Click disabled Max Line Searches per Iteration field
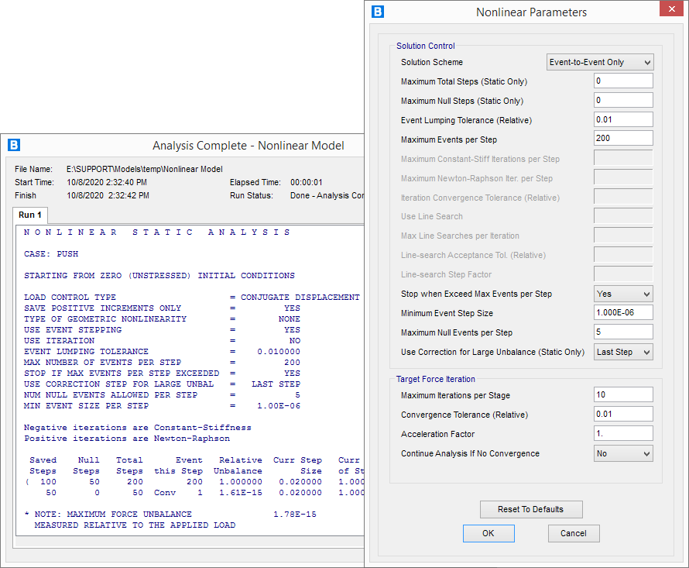The height and width of the screenshot is (568, 689). [623, 236]
